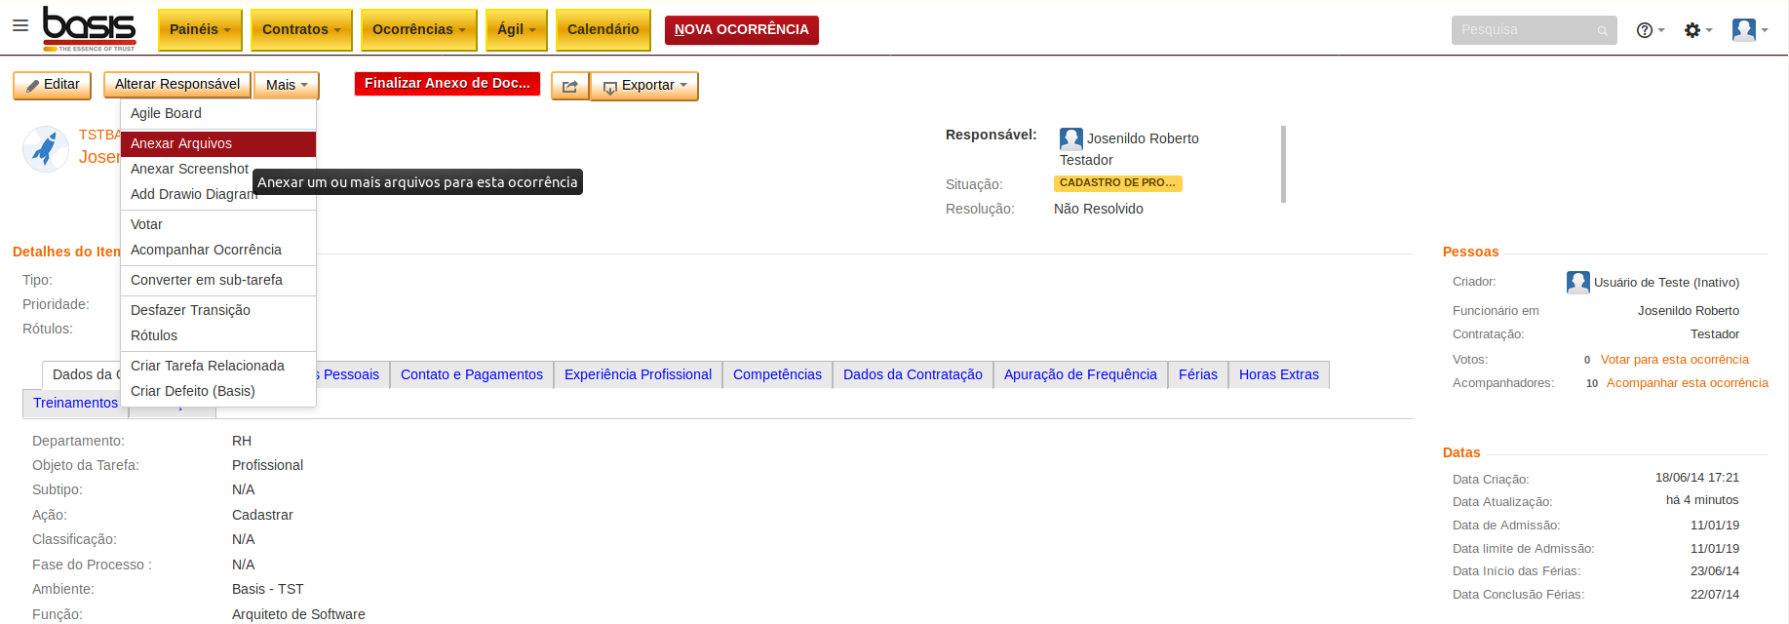The height and width of the screenshot is (624, 1789).
Task: Expand the Painéis dropdown
Action: point(200,29)
